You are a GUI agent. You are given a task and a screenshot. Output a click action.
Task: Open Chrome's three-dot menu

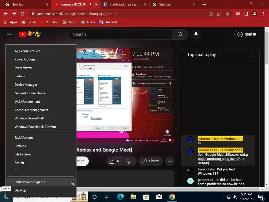(x=263, y=14)
